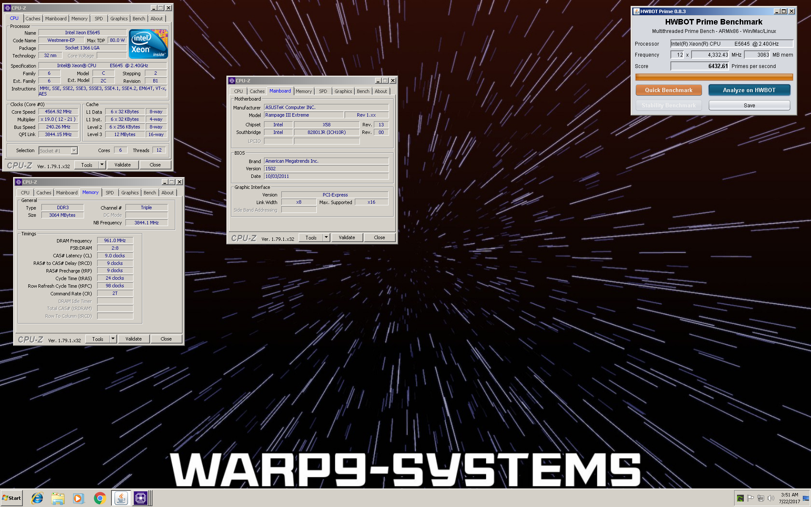Click Validate in the Mainboard window
This screenshot has width=811, height=507.
click(x=347, y=238)
